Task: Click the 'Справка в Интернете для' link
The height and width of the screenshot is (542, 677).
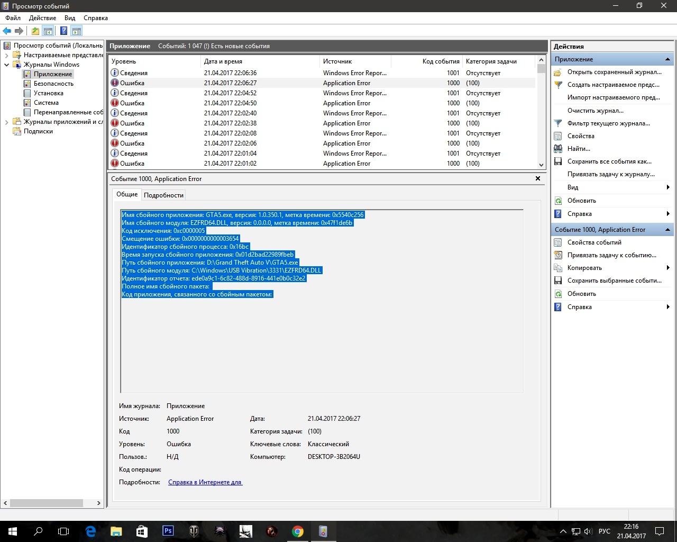Action: [205, 482]
